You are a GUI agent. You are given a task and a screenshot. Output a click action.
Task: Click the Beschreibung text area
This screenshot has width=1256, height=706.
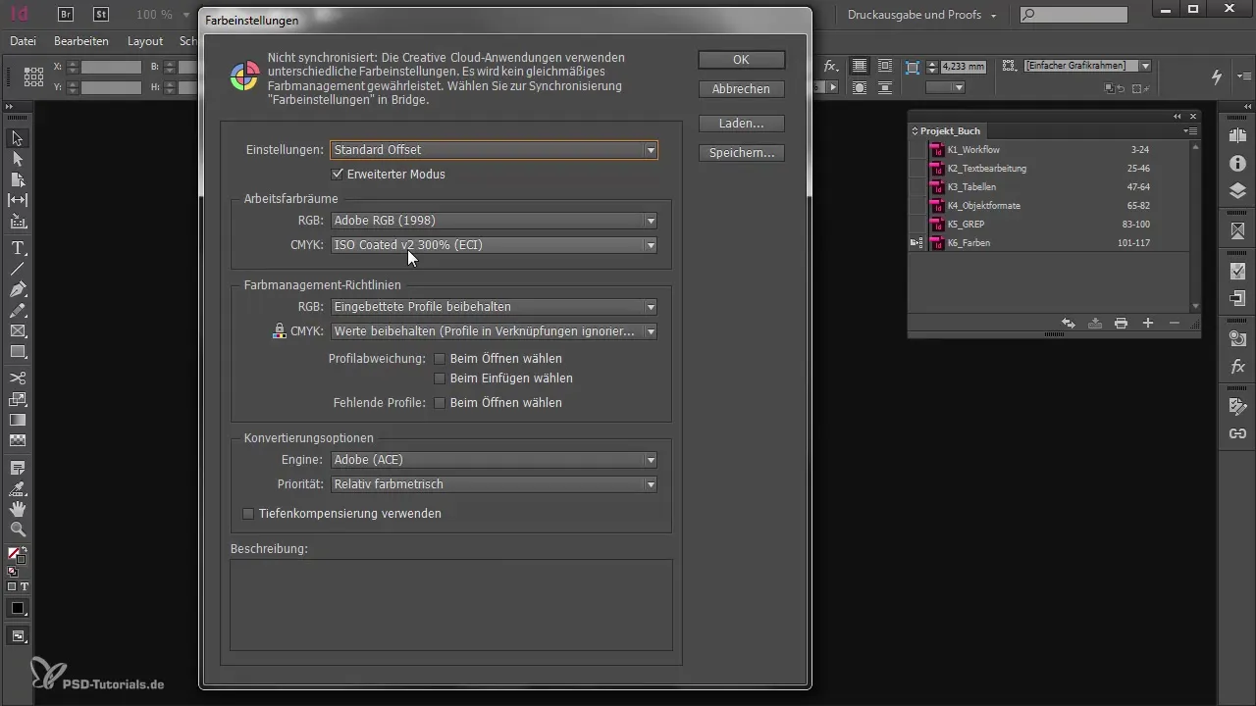(x=450, y=605)
